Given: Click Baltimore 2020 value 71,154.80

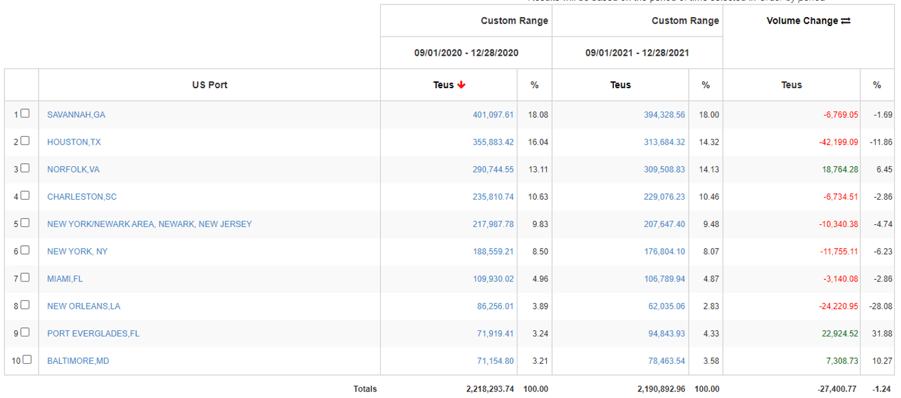Looking at the screenshot, I should point(495,361).
